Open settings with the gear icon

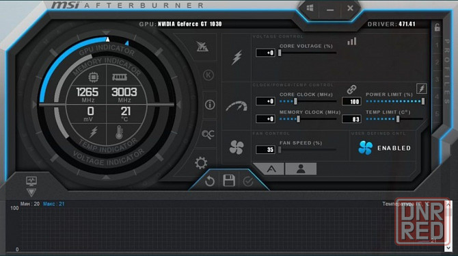point(201,163)
